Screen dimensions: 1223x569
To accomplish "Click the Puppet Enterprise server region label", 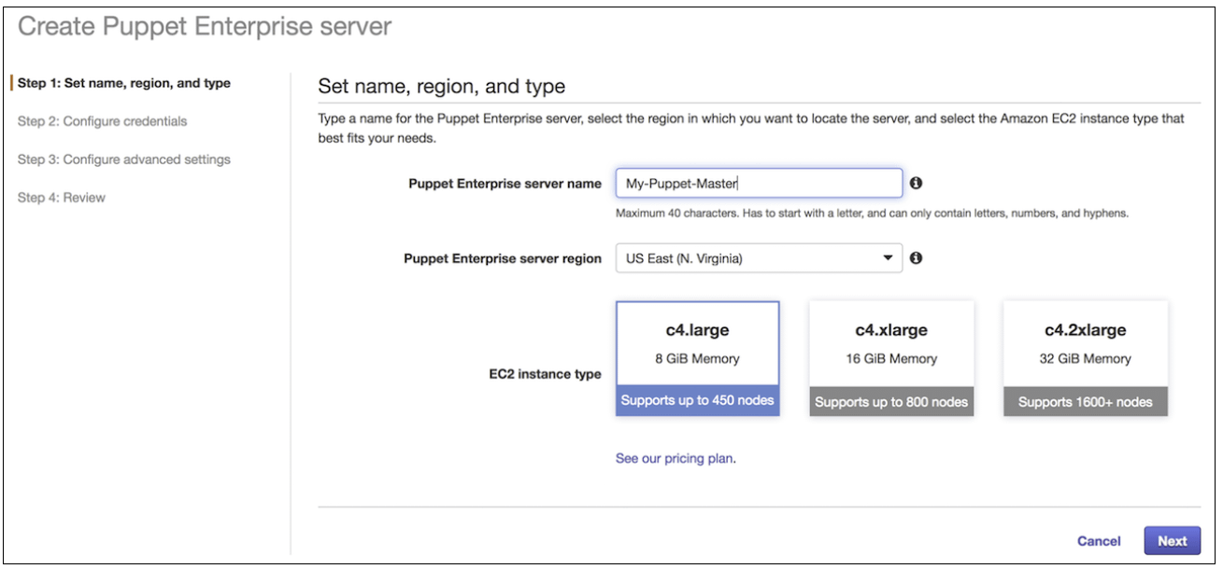I will [x=503, y=259].
